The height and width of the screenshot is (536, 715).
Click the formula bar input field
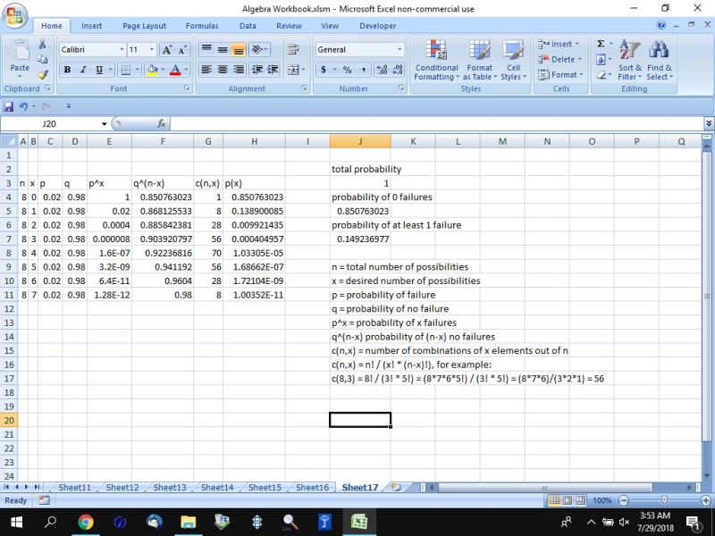(437, 123)
